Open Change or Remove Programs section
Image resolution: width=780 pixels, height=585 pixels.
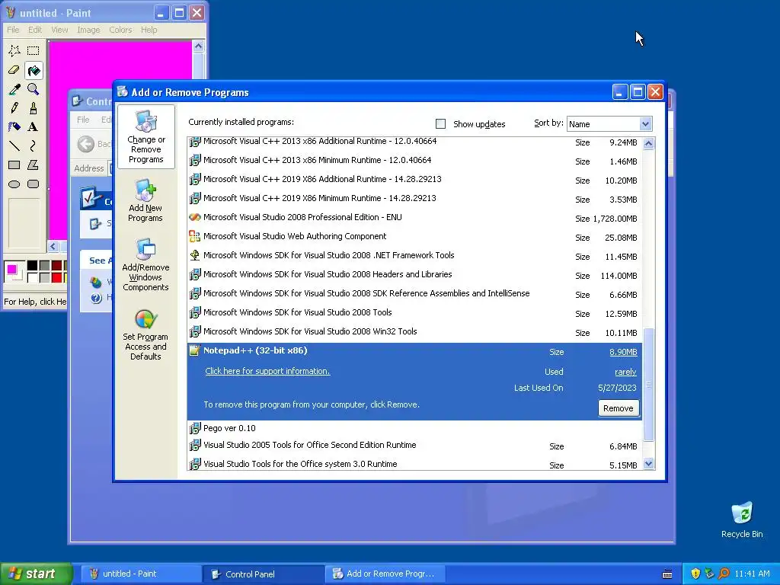pyautogui.click(x=145, y=137)
